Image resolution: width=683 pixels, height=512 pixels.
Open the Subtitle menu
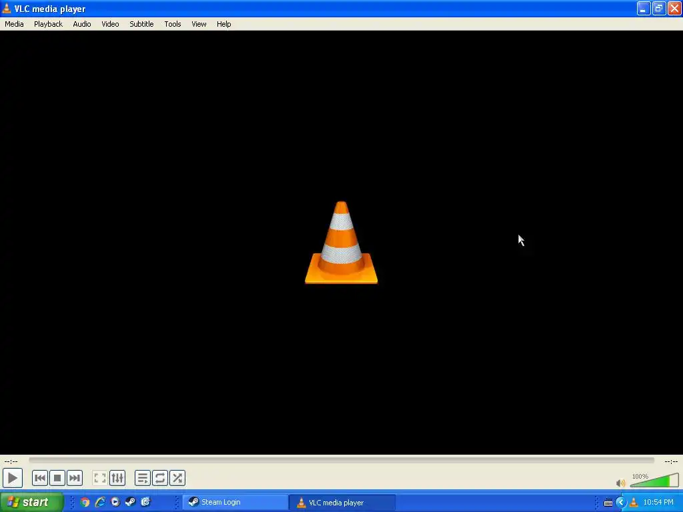[x=141, y=24]
